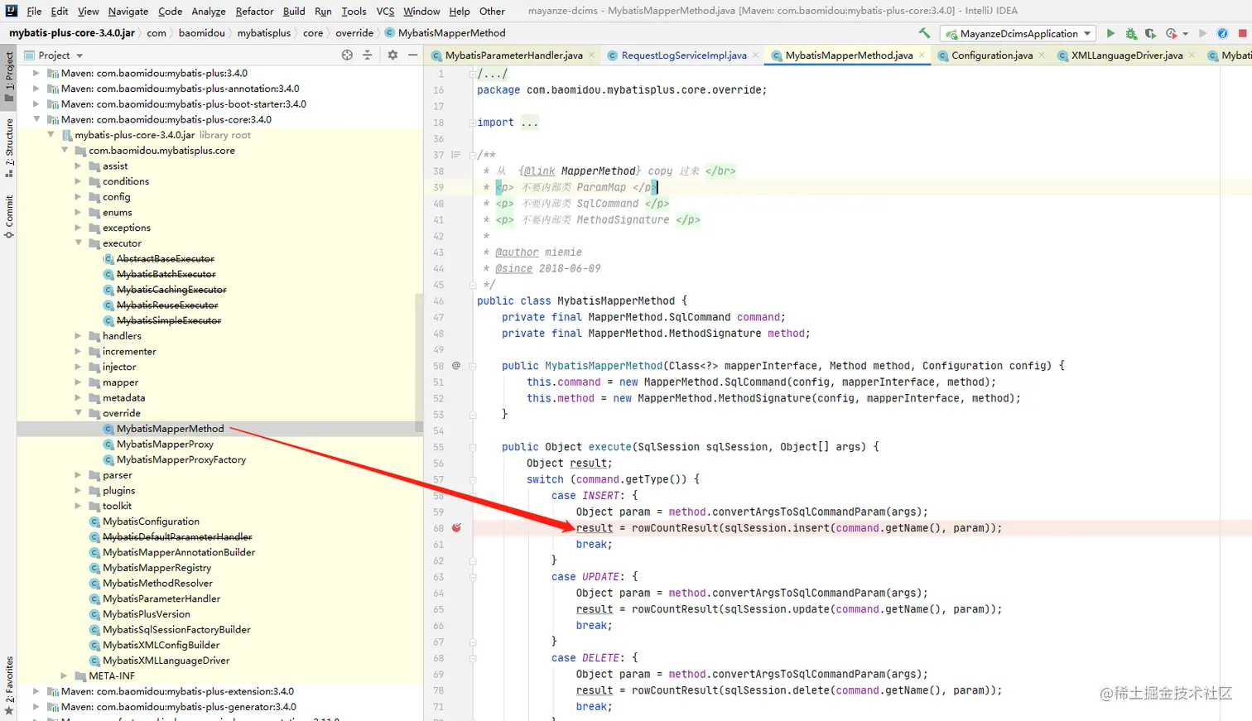Collapse the executor package folder
Screen dimensions: 1252x721
click(79, 243)
